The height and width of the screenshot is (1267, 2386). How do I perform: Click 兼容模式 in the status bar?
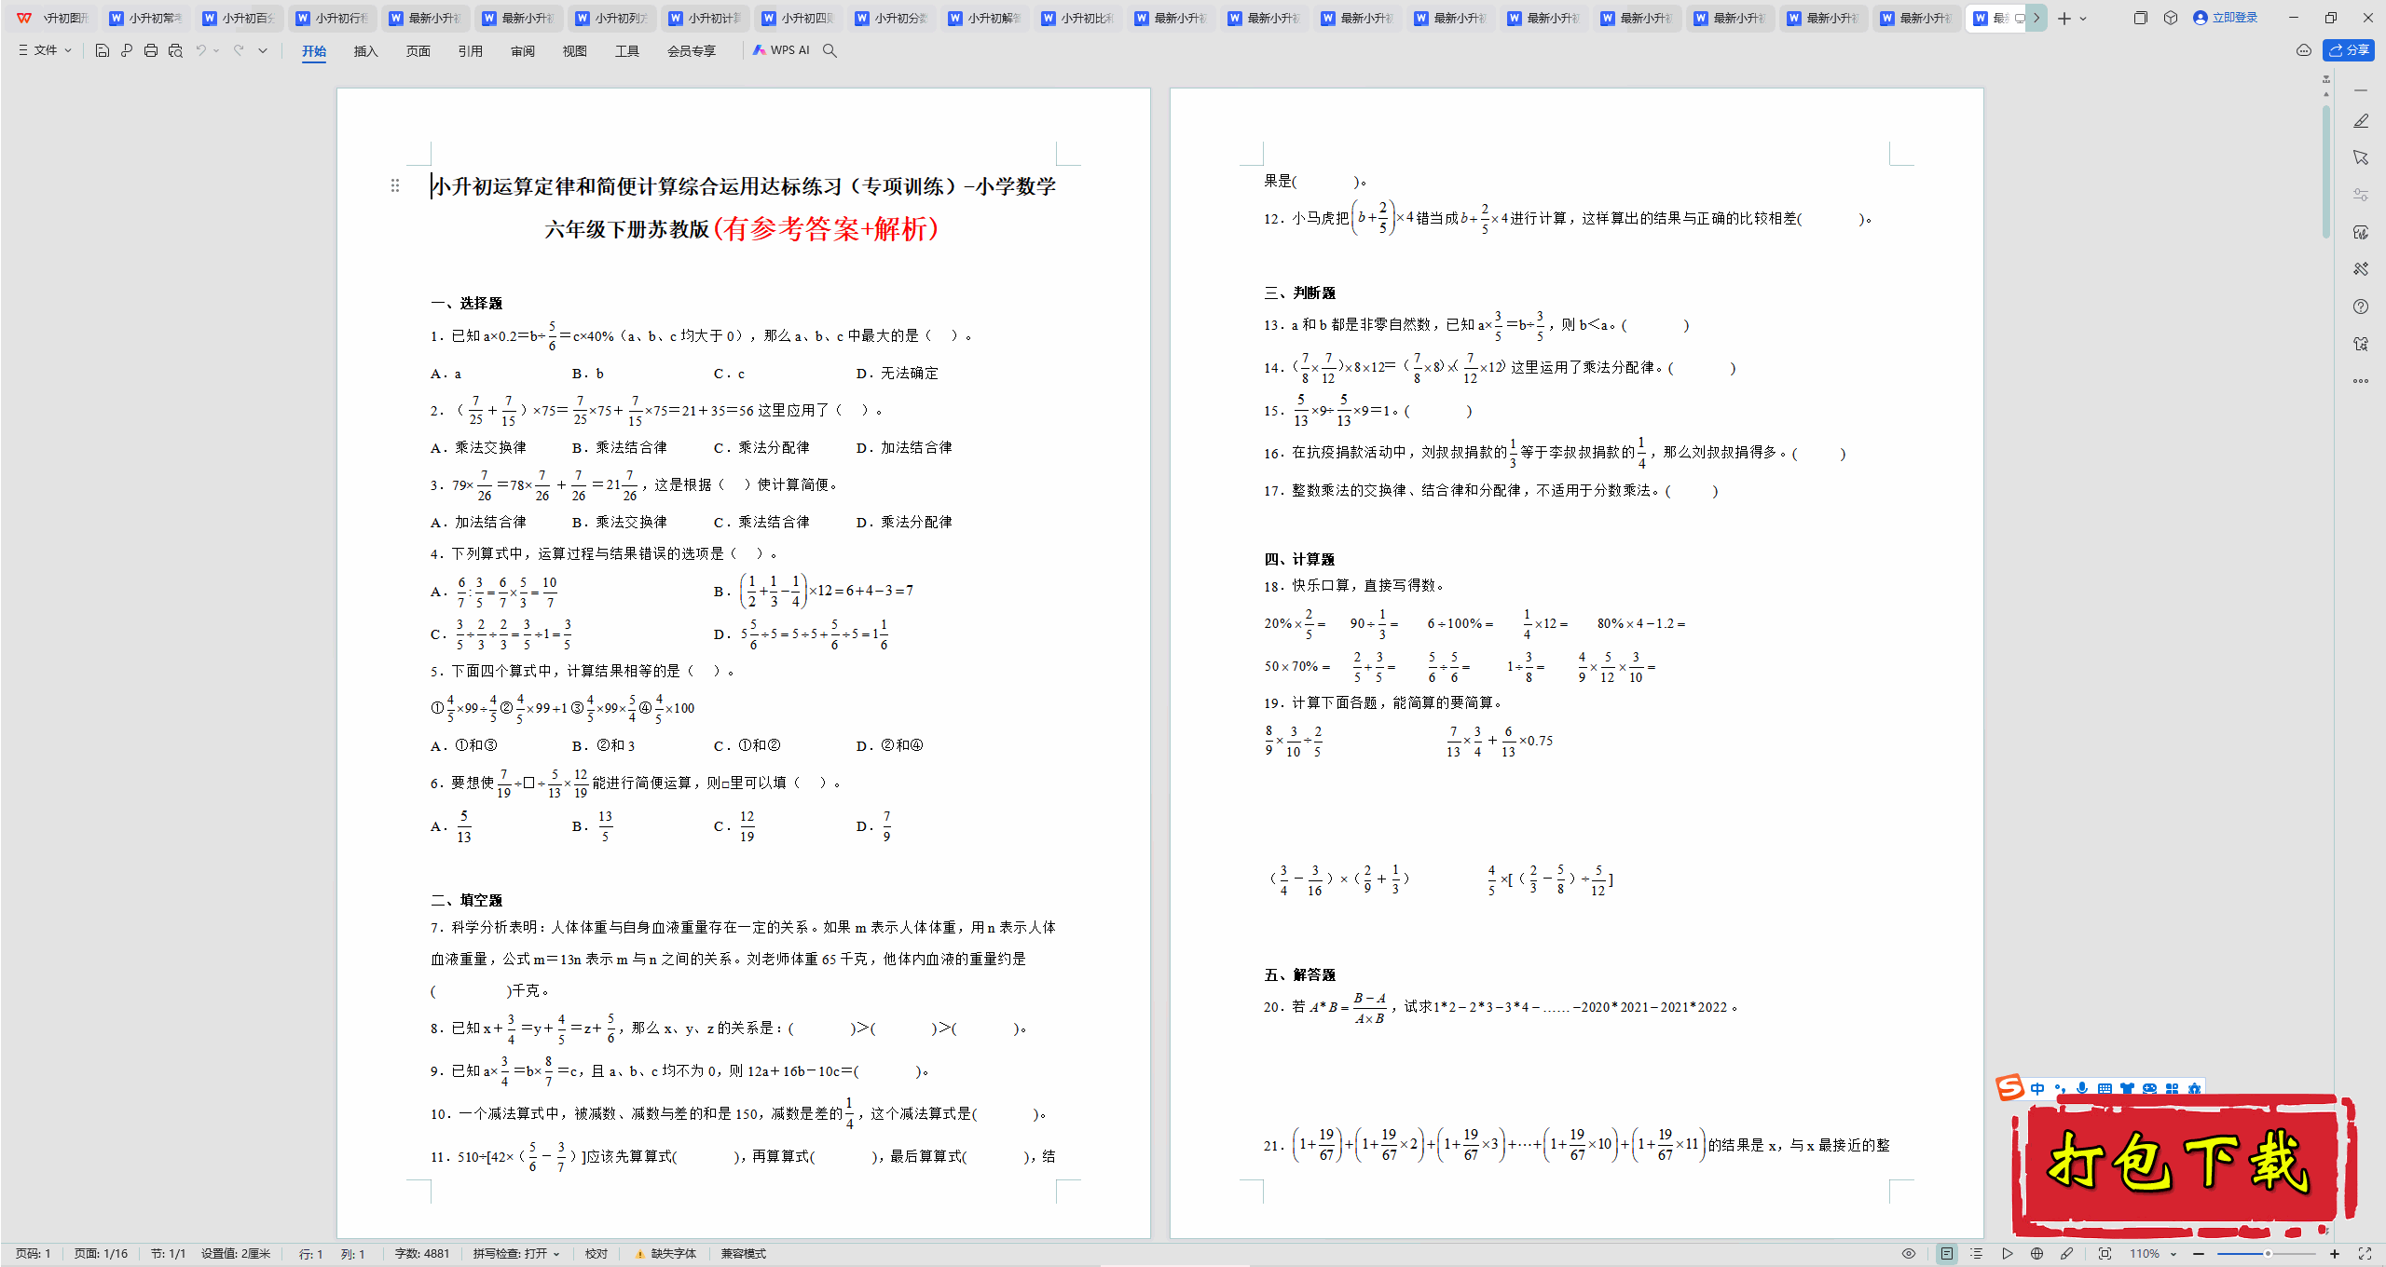744,1254
